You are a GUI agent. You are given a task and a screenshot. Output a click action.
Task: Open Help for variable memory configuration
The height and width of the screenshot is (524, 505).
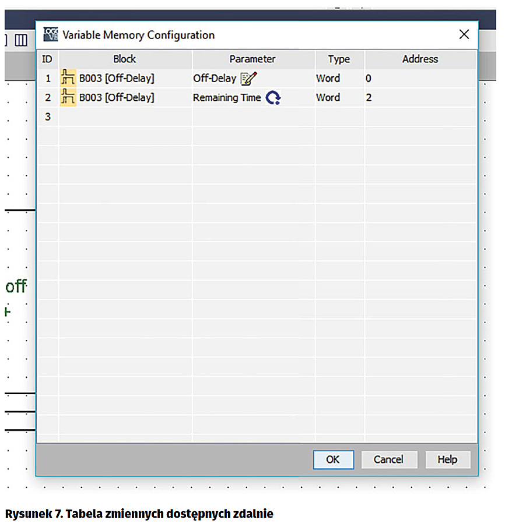447,459
